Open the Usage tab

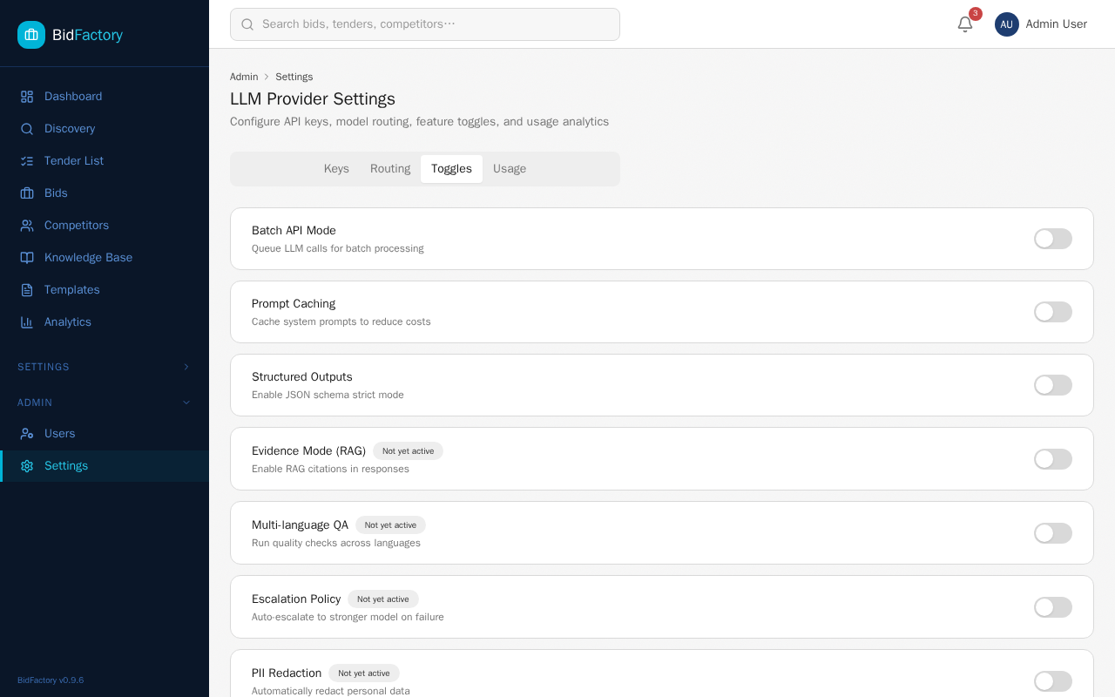click(510, 169)
